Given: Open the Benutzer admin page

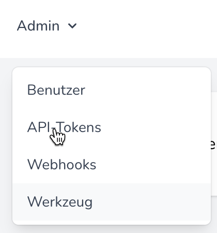Looking at the screenshot, I should pos(112,90).
